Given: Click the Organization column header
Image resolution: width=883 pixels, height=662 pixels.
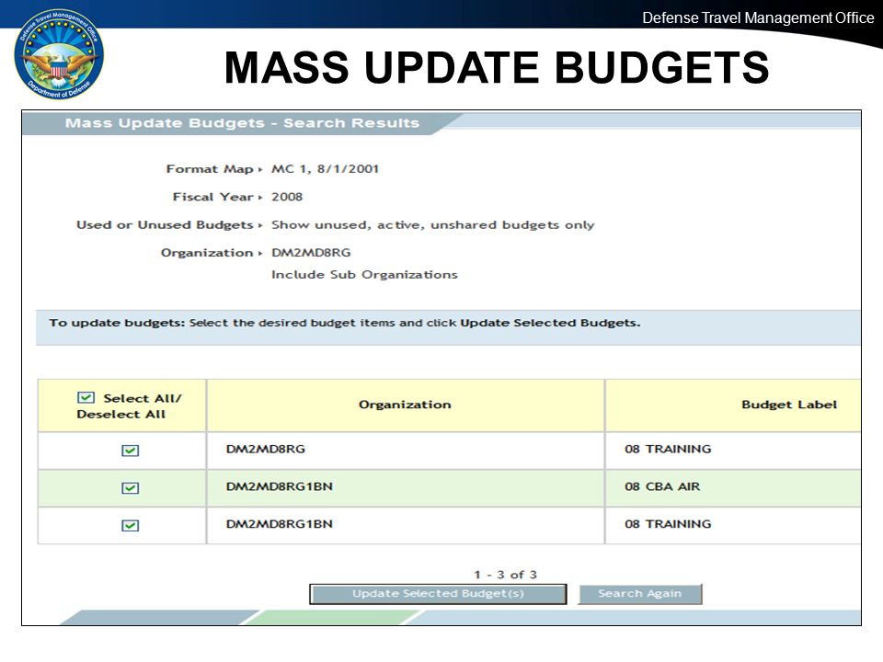Looking at the screenshot, I should click(405, 405).
